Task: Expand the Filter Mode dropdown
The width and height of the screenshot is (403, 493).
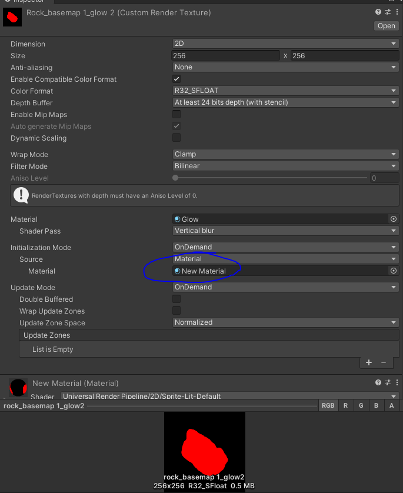Action: [285, 166]
